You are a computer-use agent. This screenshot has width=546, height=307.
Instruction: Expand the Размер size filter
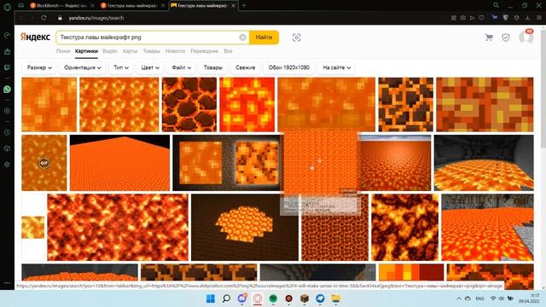[39, 67]
